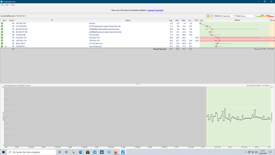
Task: Select IP 31.18.220.254
Action: (21, 26)
